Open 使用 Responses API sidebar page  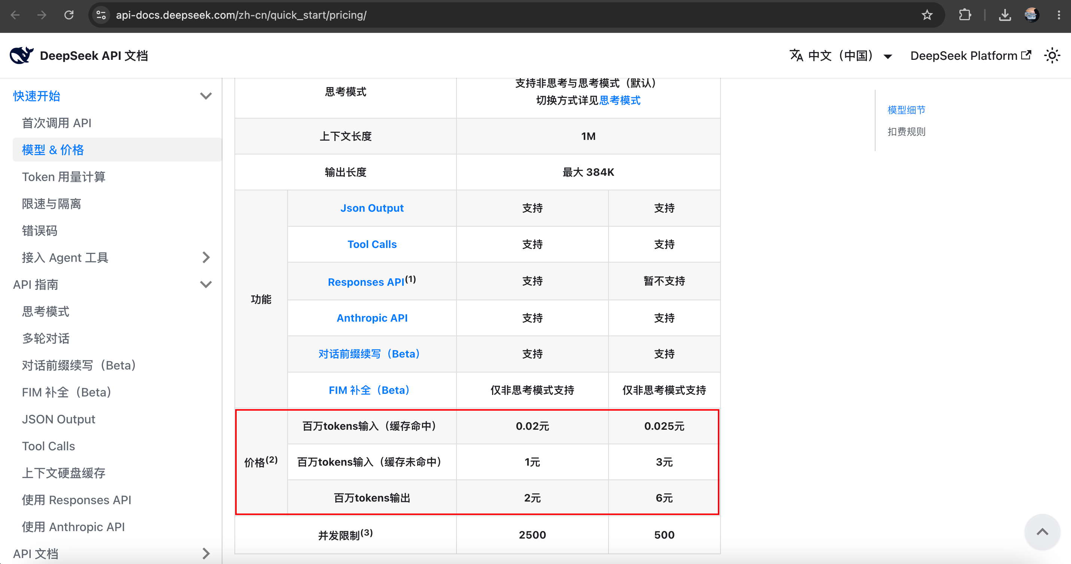(x=76, y=500)
